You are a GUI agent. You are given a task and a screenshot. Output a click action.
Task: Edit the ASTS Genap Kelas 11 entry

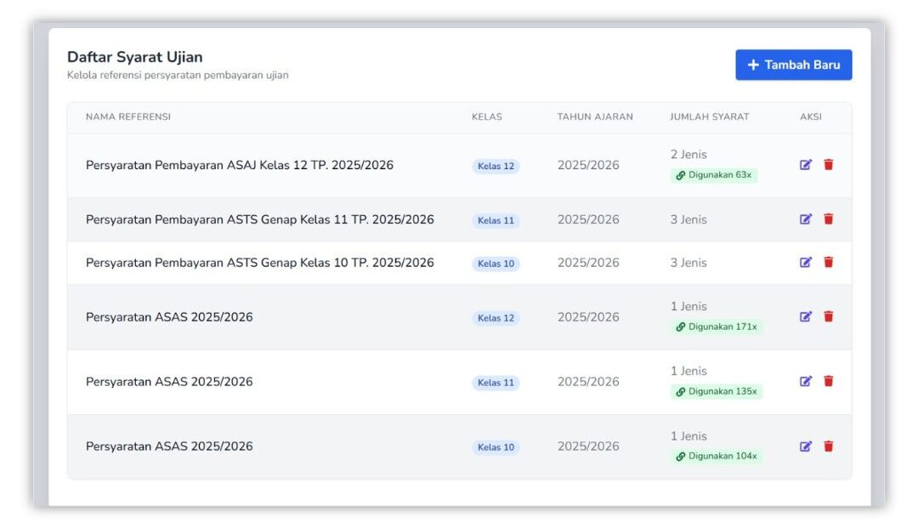(x=806, y=219)
